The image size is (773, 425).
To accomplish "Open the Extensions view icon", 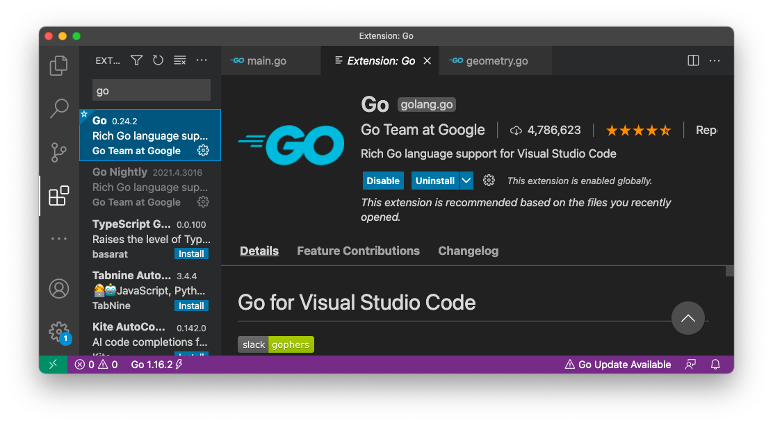I will pyautogui.click(x=58, y=196).
